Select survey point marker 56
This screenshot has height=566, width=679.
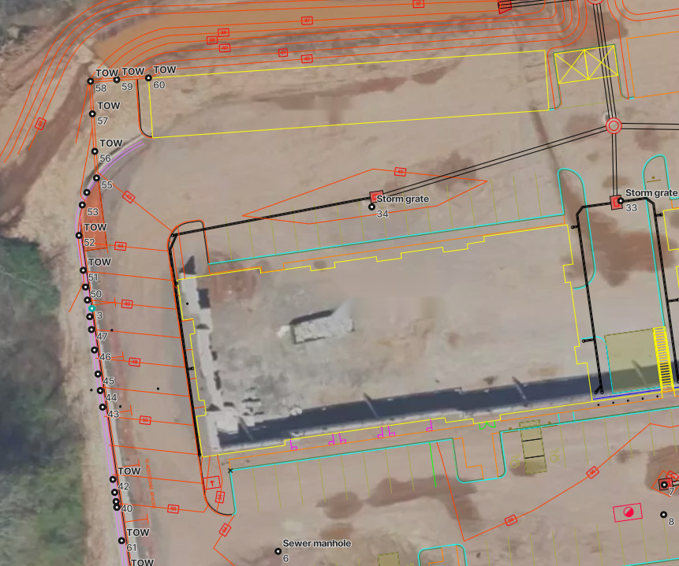[95, 151]
